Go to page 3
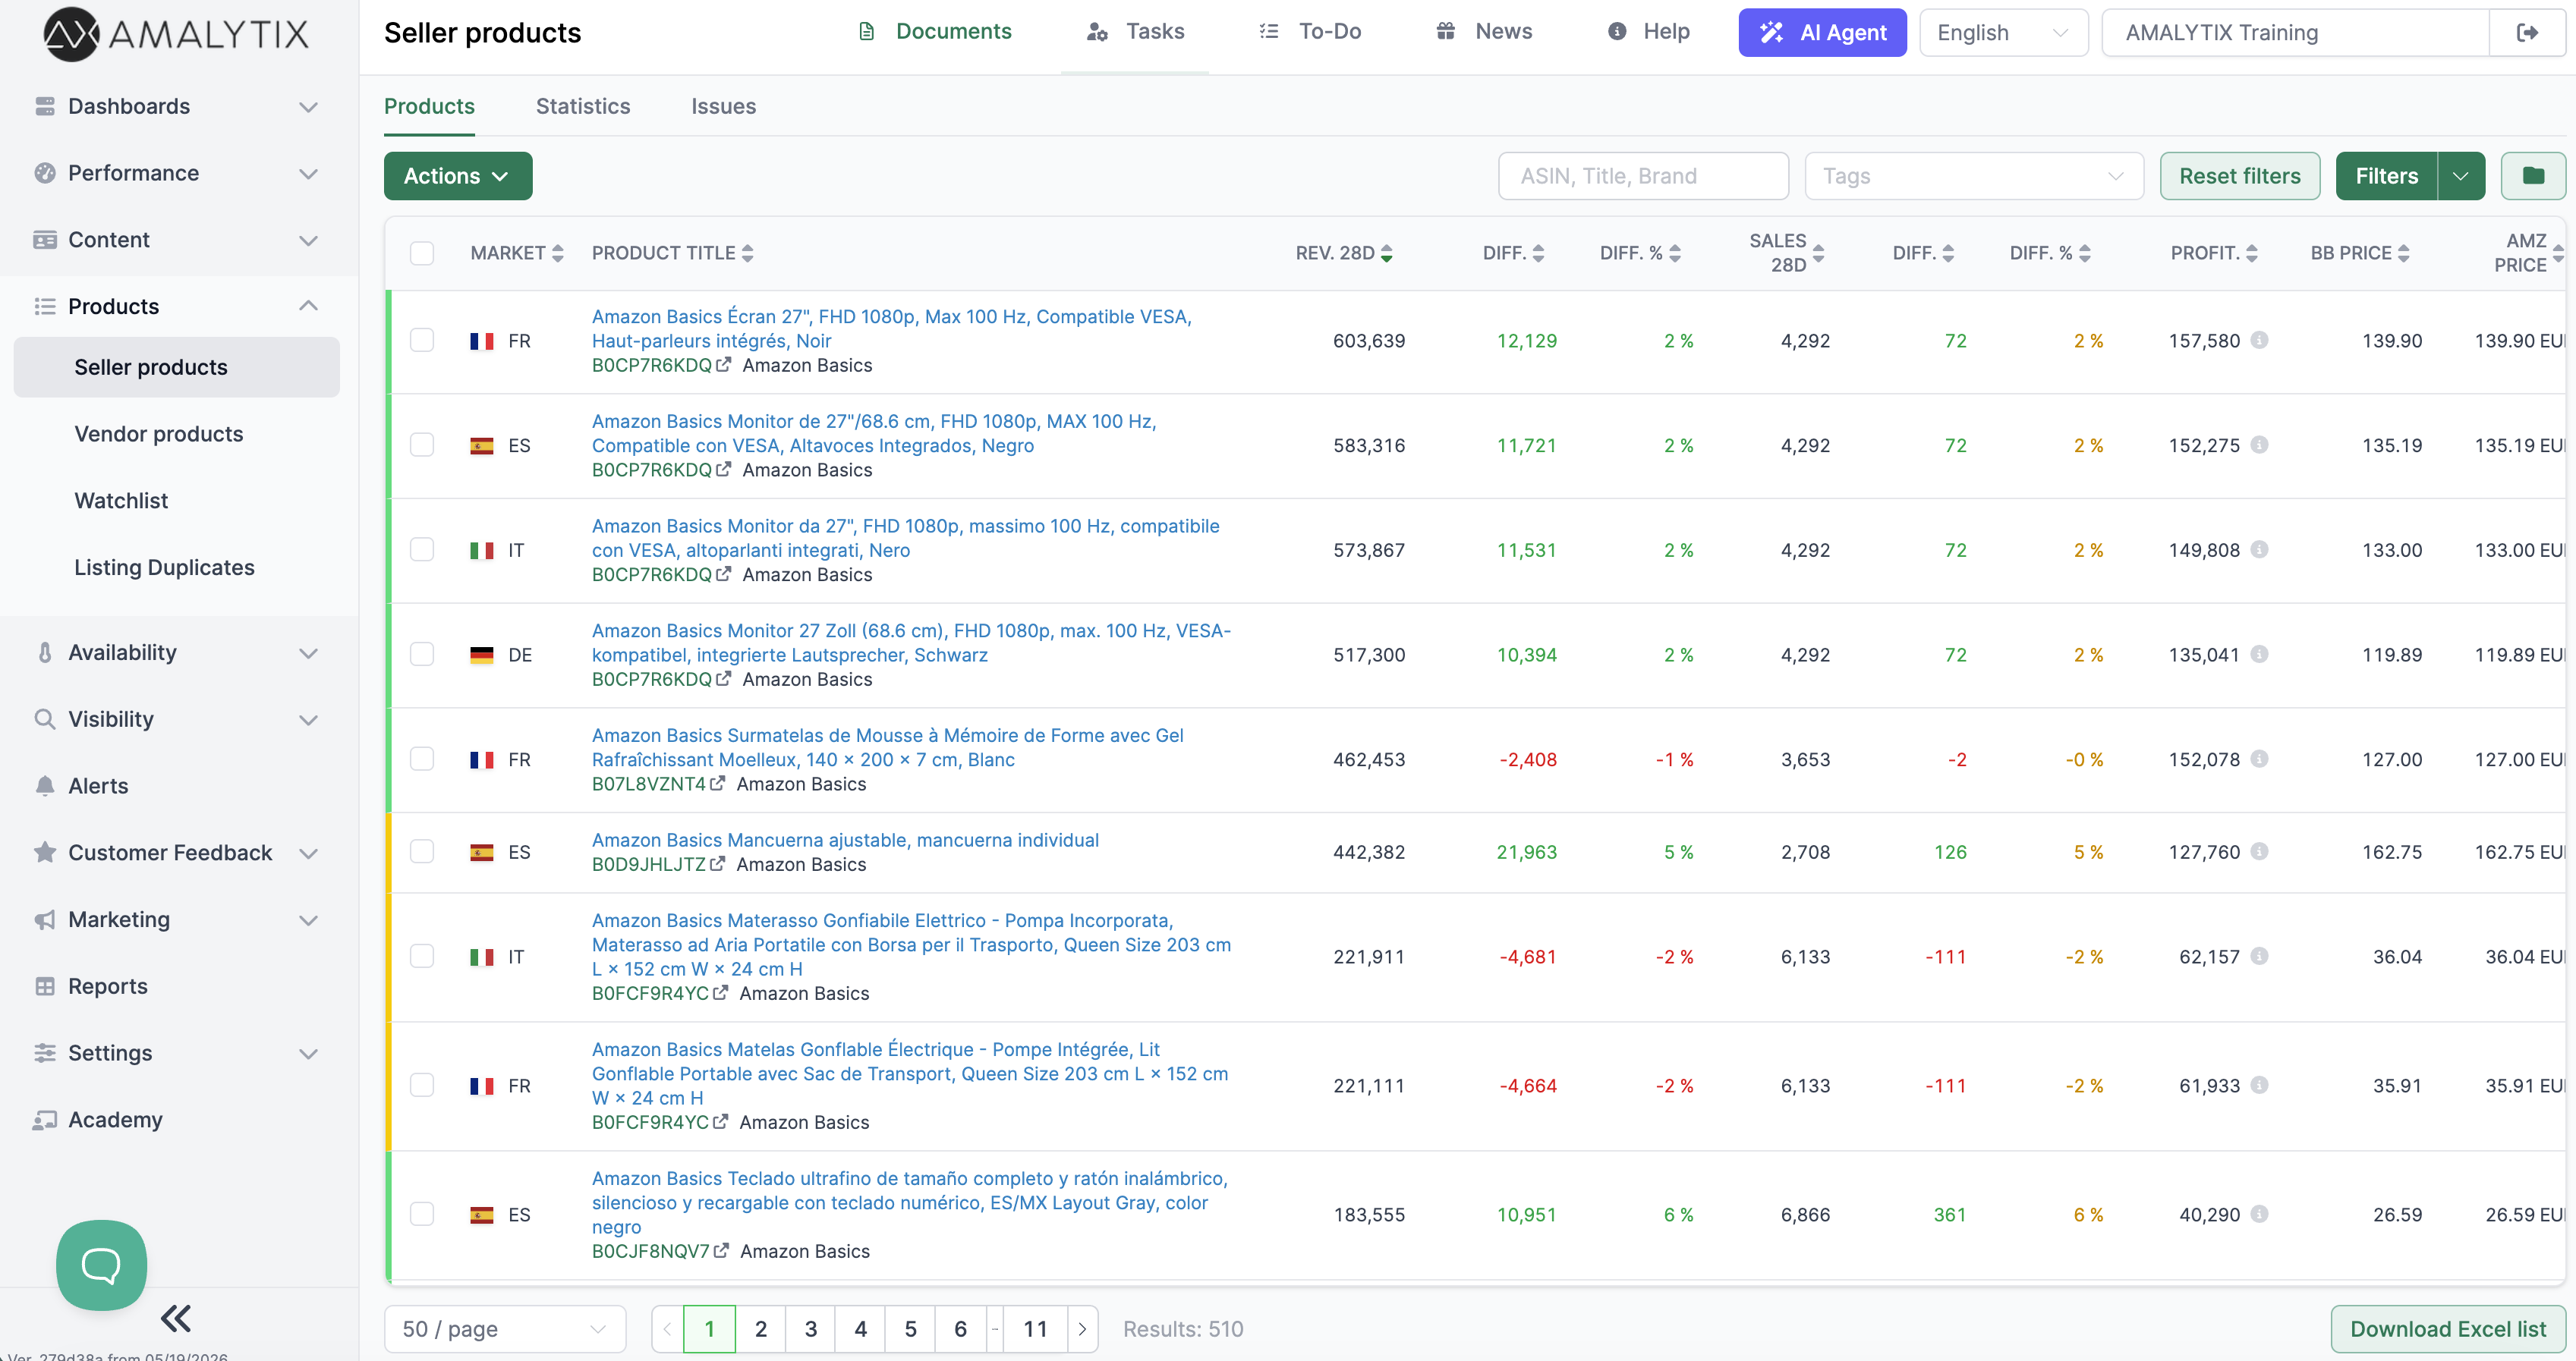2576x1361 pixels. tap(811, 1329)
